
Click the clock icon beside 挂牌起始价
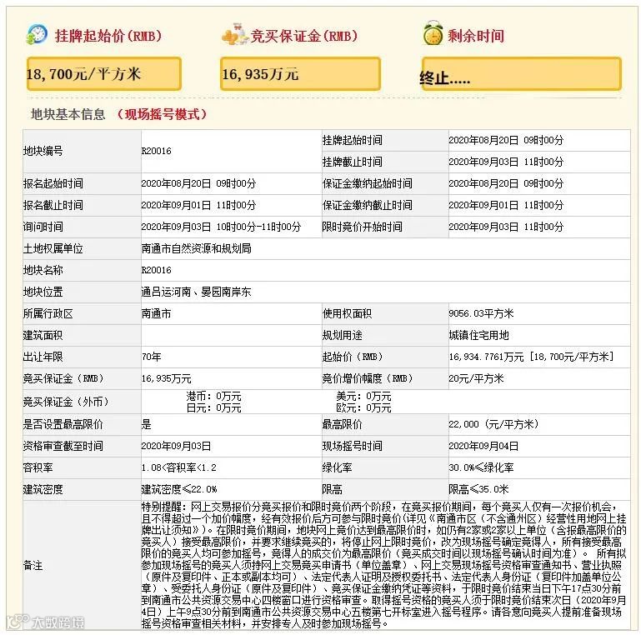coord(37,34)
